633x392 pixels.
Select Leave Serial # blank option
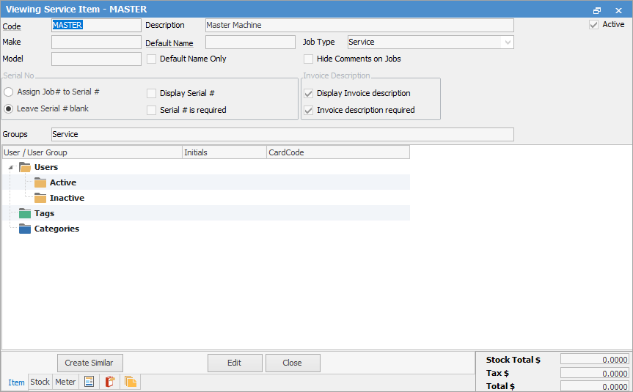coord(9,109)
